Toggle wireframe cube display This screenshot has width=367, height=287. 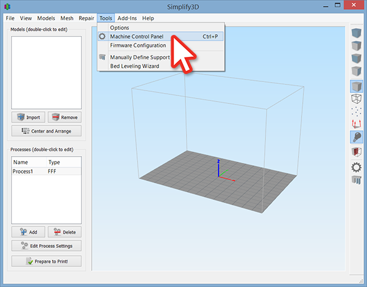pyautogui.click(x=357, y=99)
